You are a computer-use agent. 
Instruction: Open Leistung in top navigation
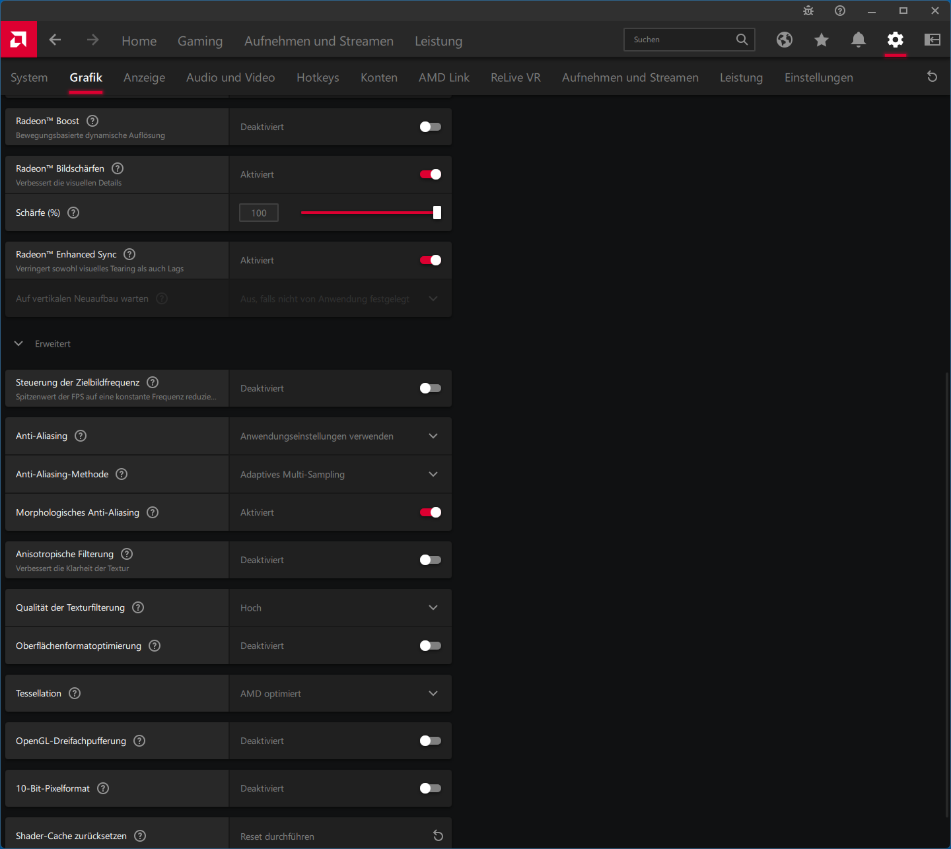pyautogui.click(x=439, y=41)
